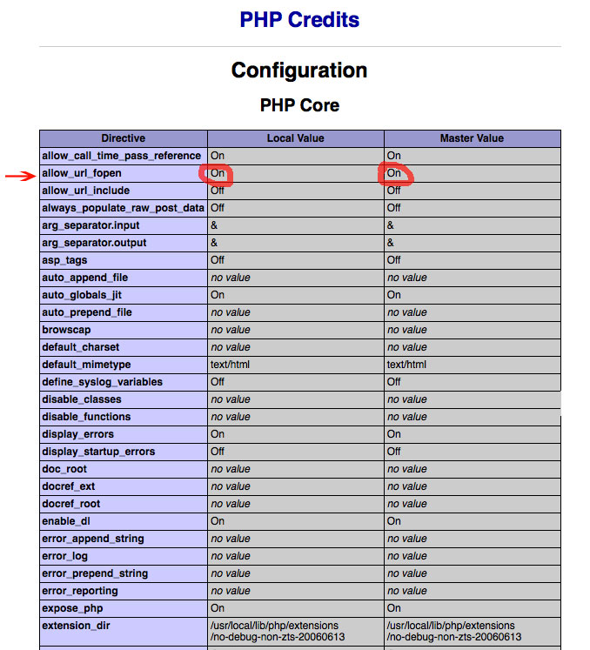Viewport: 590px width, 650px height.
Task: Select the Master Value column header
Action: click(472, 138)
